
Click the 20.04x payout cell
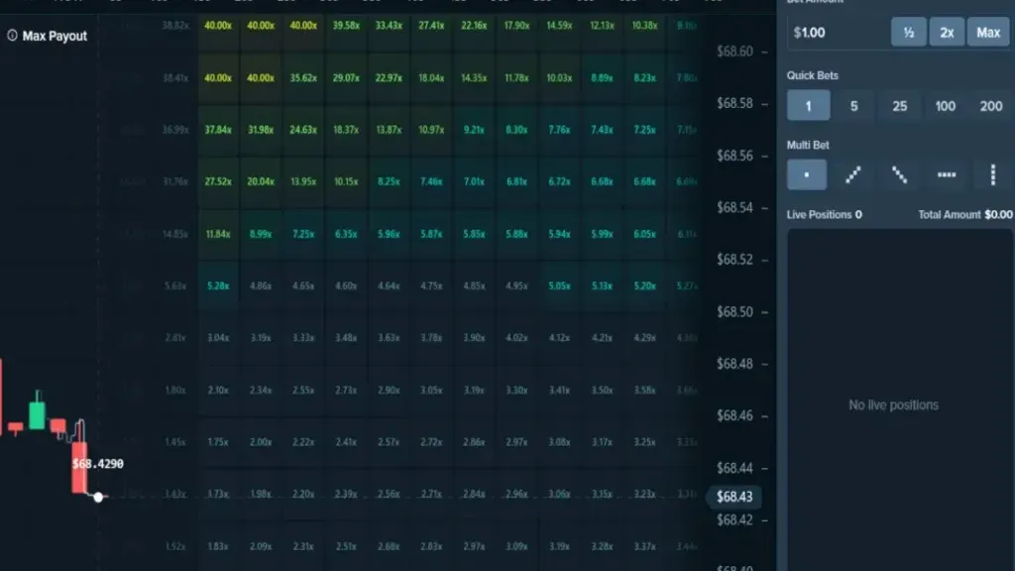pyautogui.click(x=261, y=182)
